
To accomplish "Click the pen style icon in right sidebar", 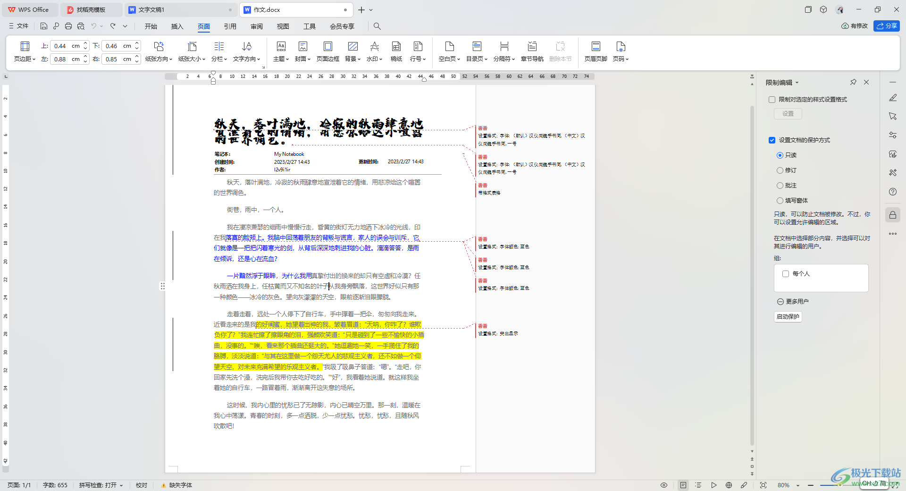I will point(893,98).
